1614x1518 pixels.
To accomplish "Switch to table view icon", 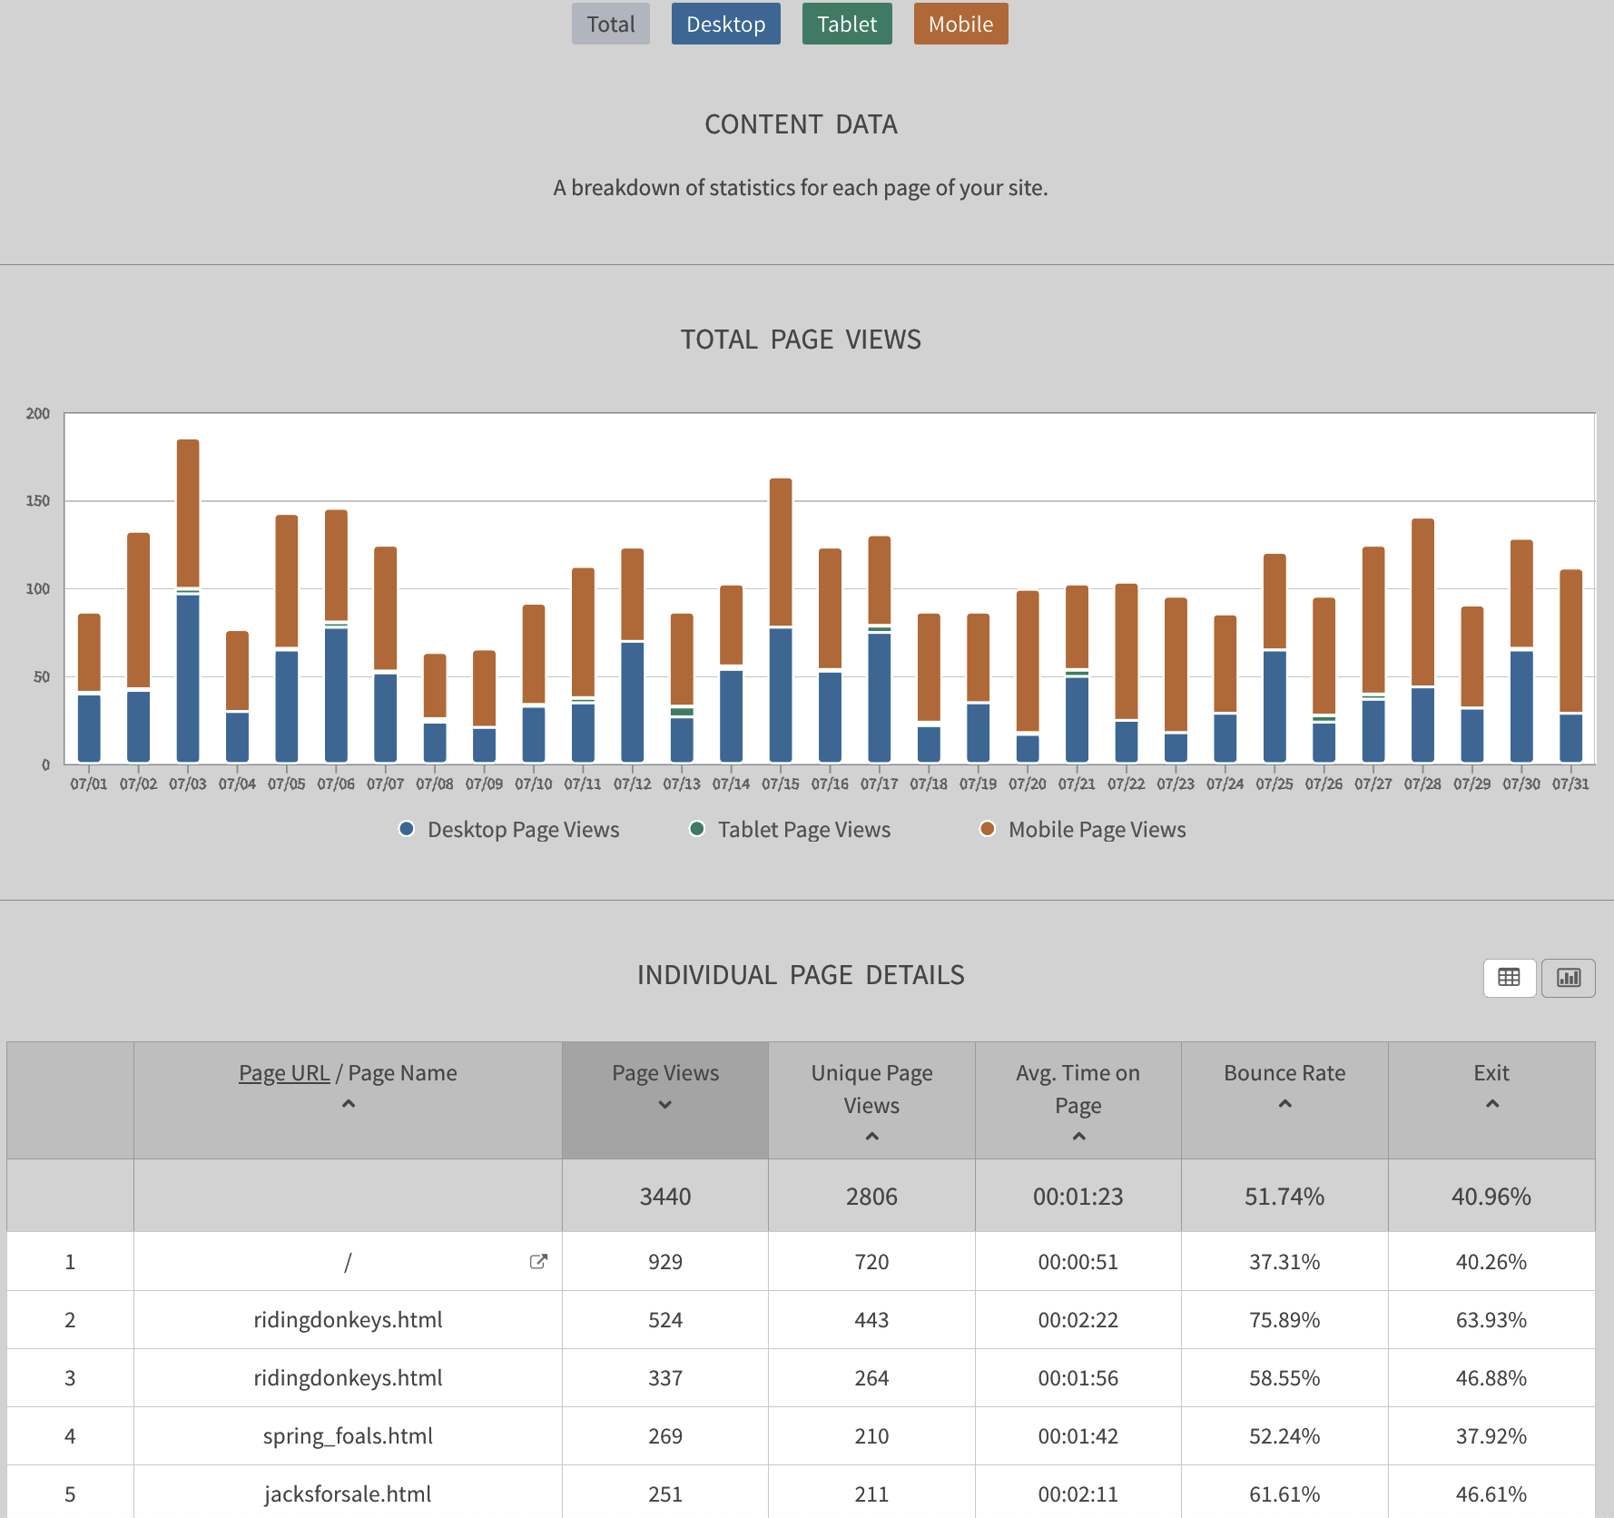I will point(1509,978).
